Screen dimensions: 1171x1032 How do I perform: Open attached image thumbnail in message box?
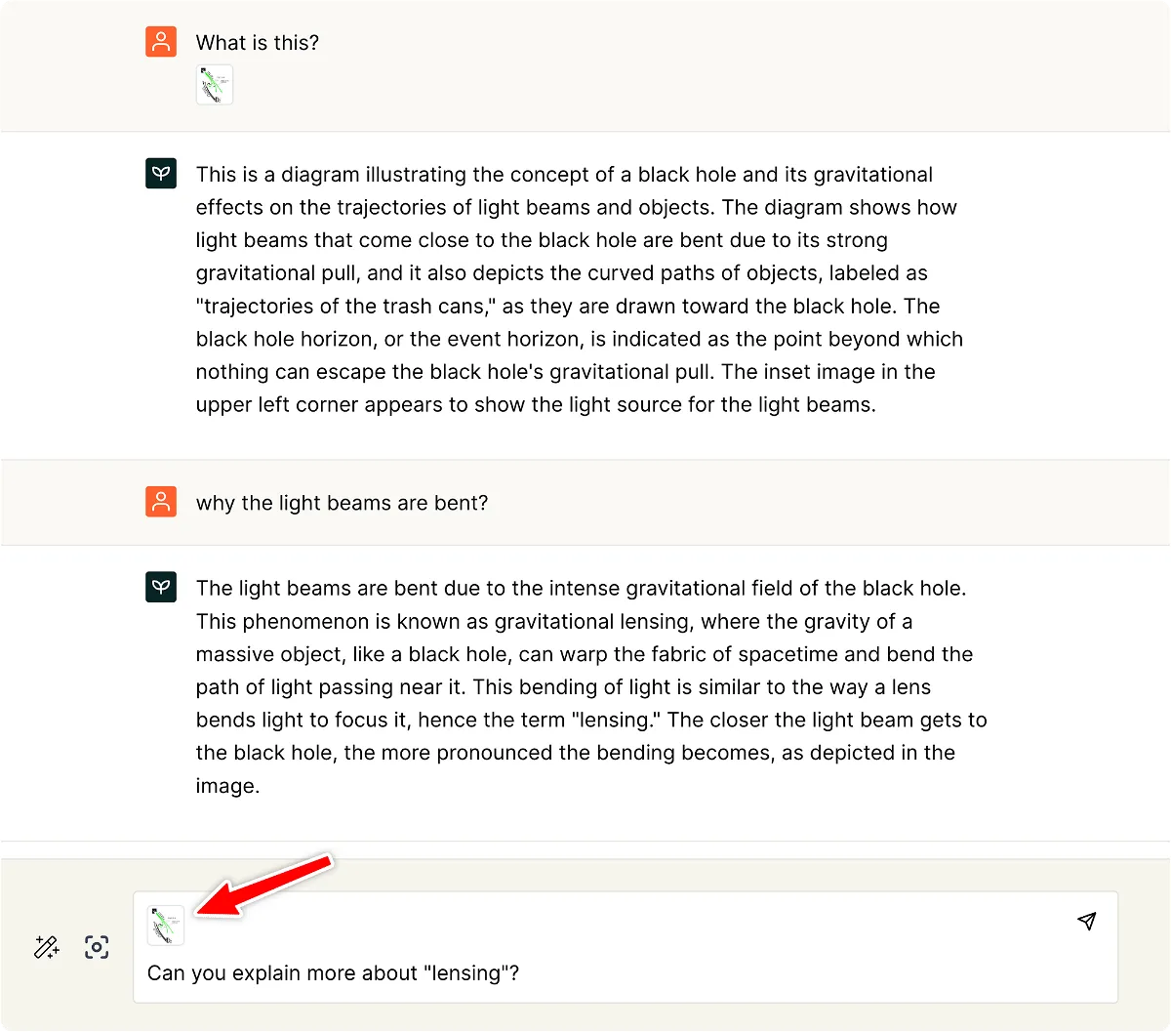(x=166, y=925)
